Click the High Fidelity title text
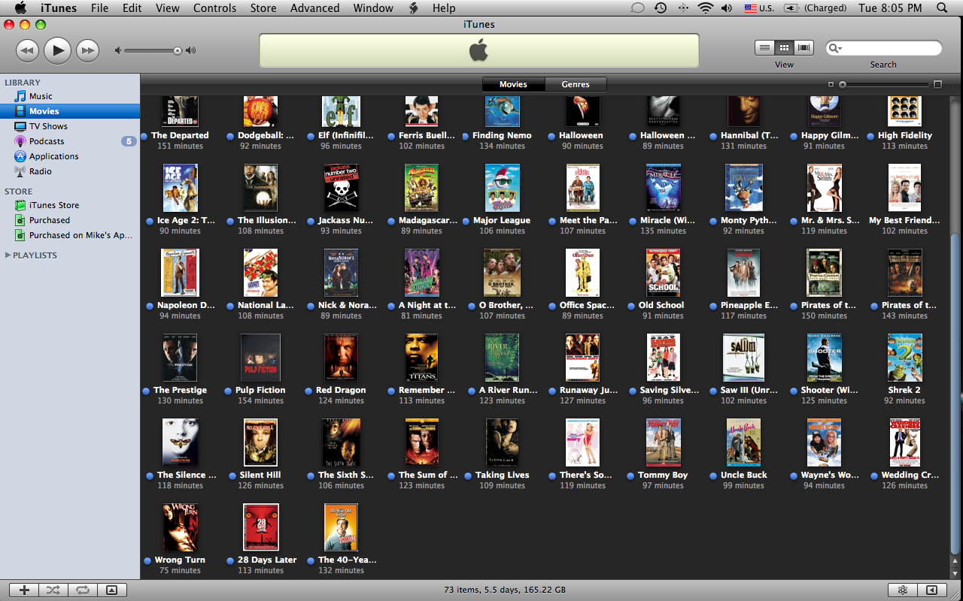Screen dimensions: 963x601 [x=904, y=135]
